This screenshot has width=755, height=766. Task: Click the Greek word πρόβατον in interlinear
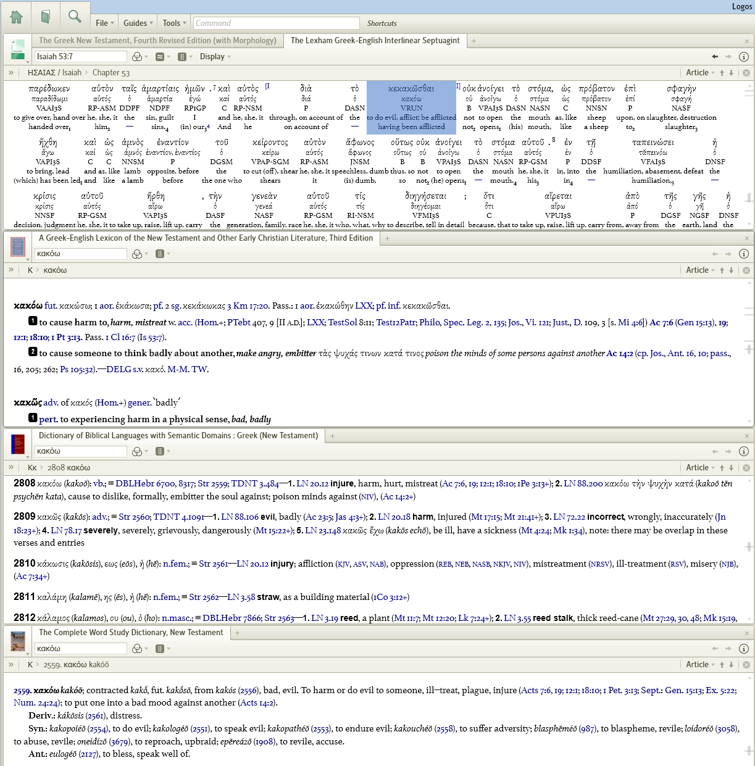(x=596, y=88)
